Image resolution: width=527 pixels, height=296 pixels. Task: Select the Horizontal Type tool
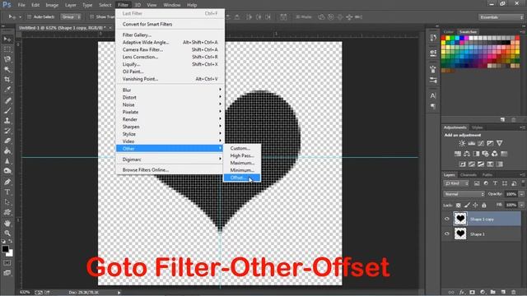point(7,192)
